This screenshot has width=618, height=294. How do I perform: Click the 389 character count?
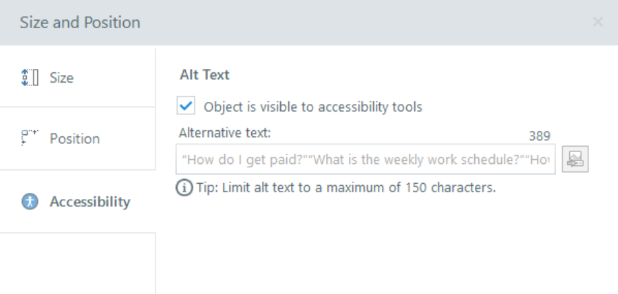540,136
